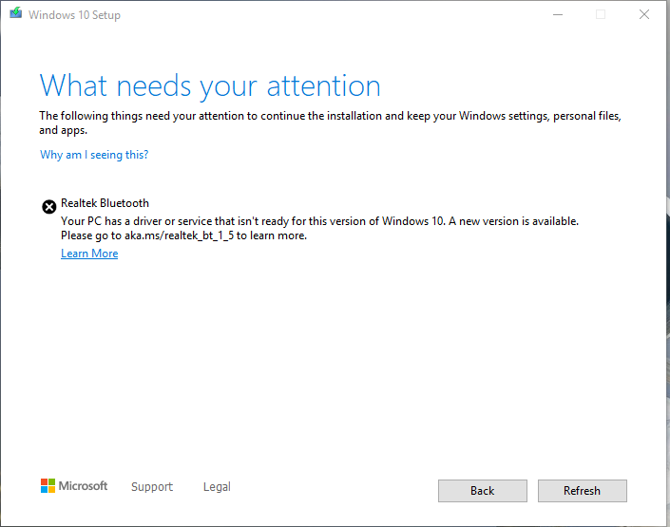The width and height of the screenshot is (670, 527).
Task: Open the Support link in the footer
Action: tap(152, 486)
